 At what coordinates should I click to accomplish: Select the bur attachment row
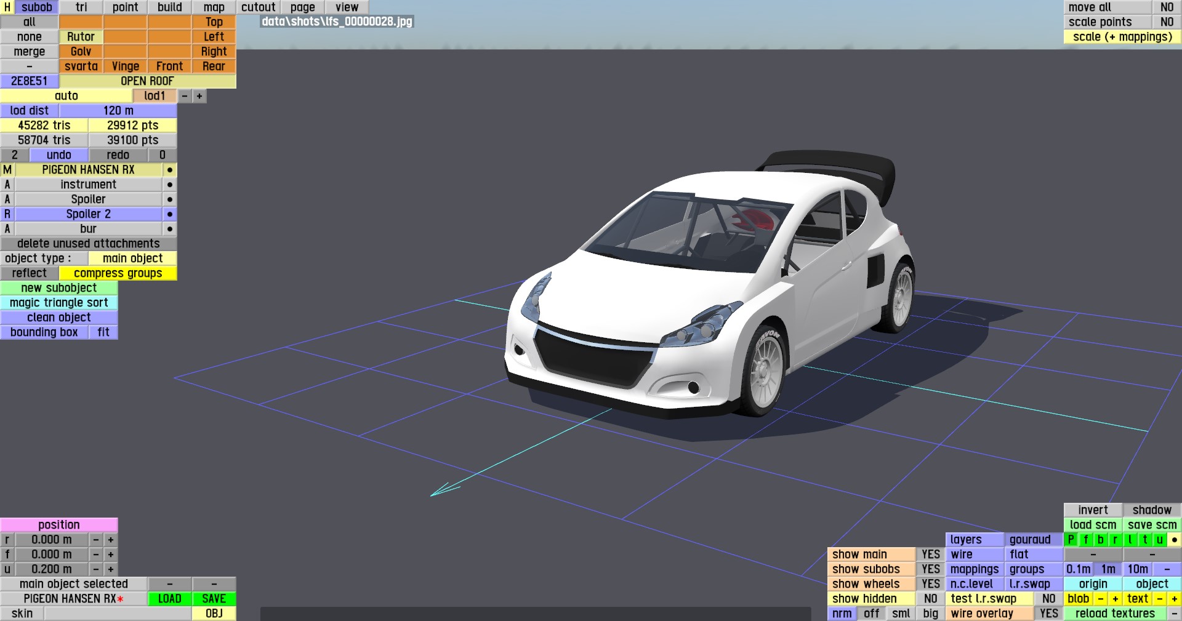[x=89, y=229]
